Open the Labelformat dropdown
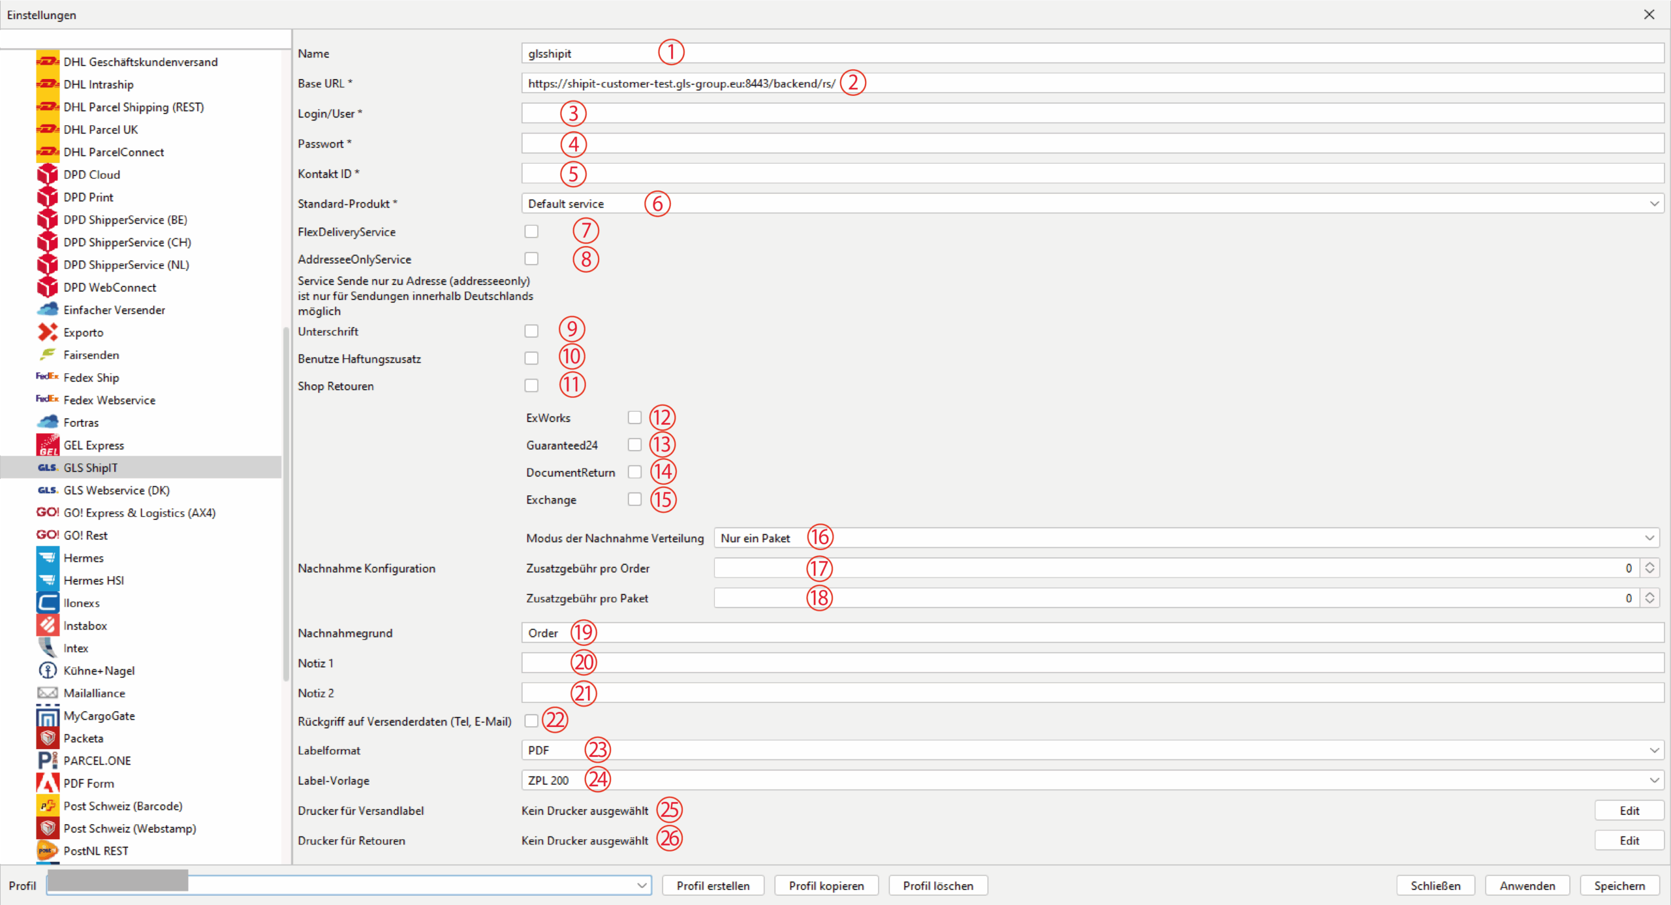Image resolution: width=1671 pixels, height=905 pixels. point(1092,750)
